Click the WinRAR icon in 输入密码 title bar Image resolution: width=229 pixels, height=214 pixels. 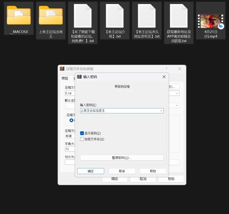click(80, 77)
